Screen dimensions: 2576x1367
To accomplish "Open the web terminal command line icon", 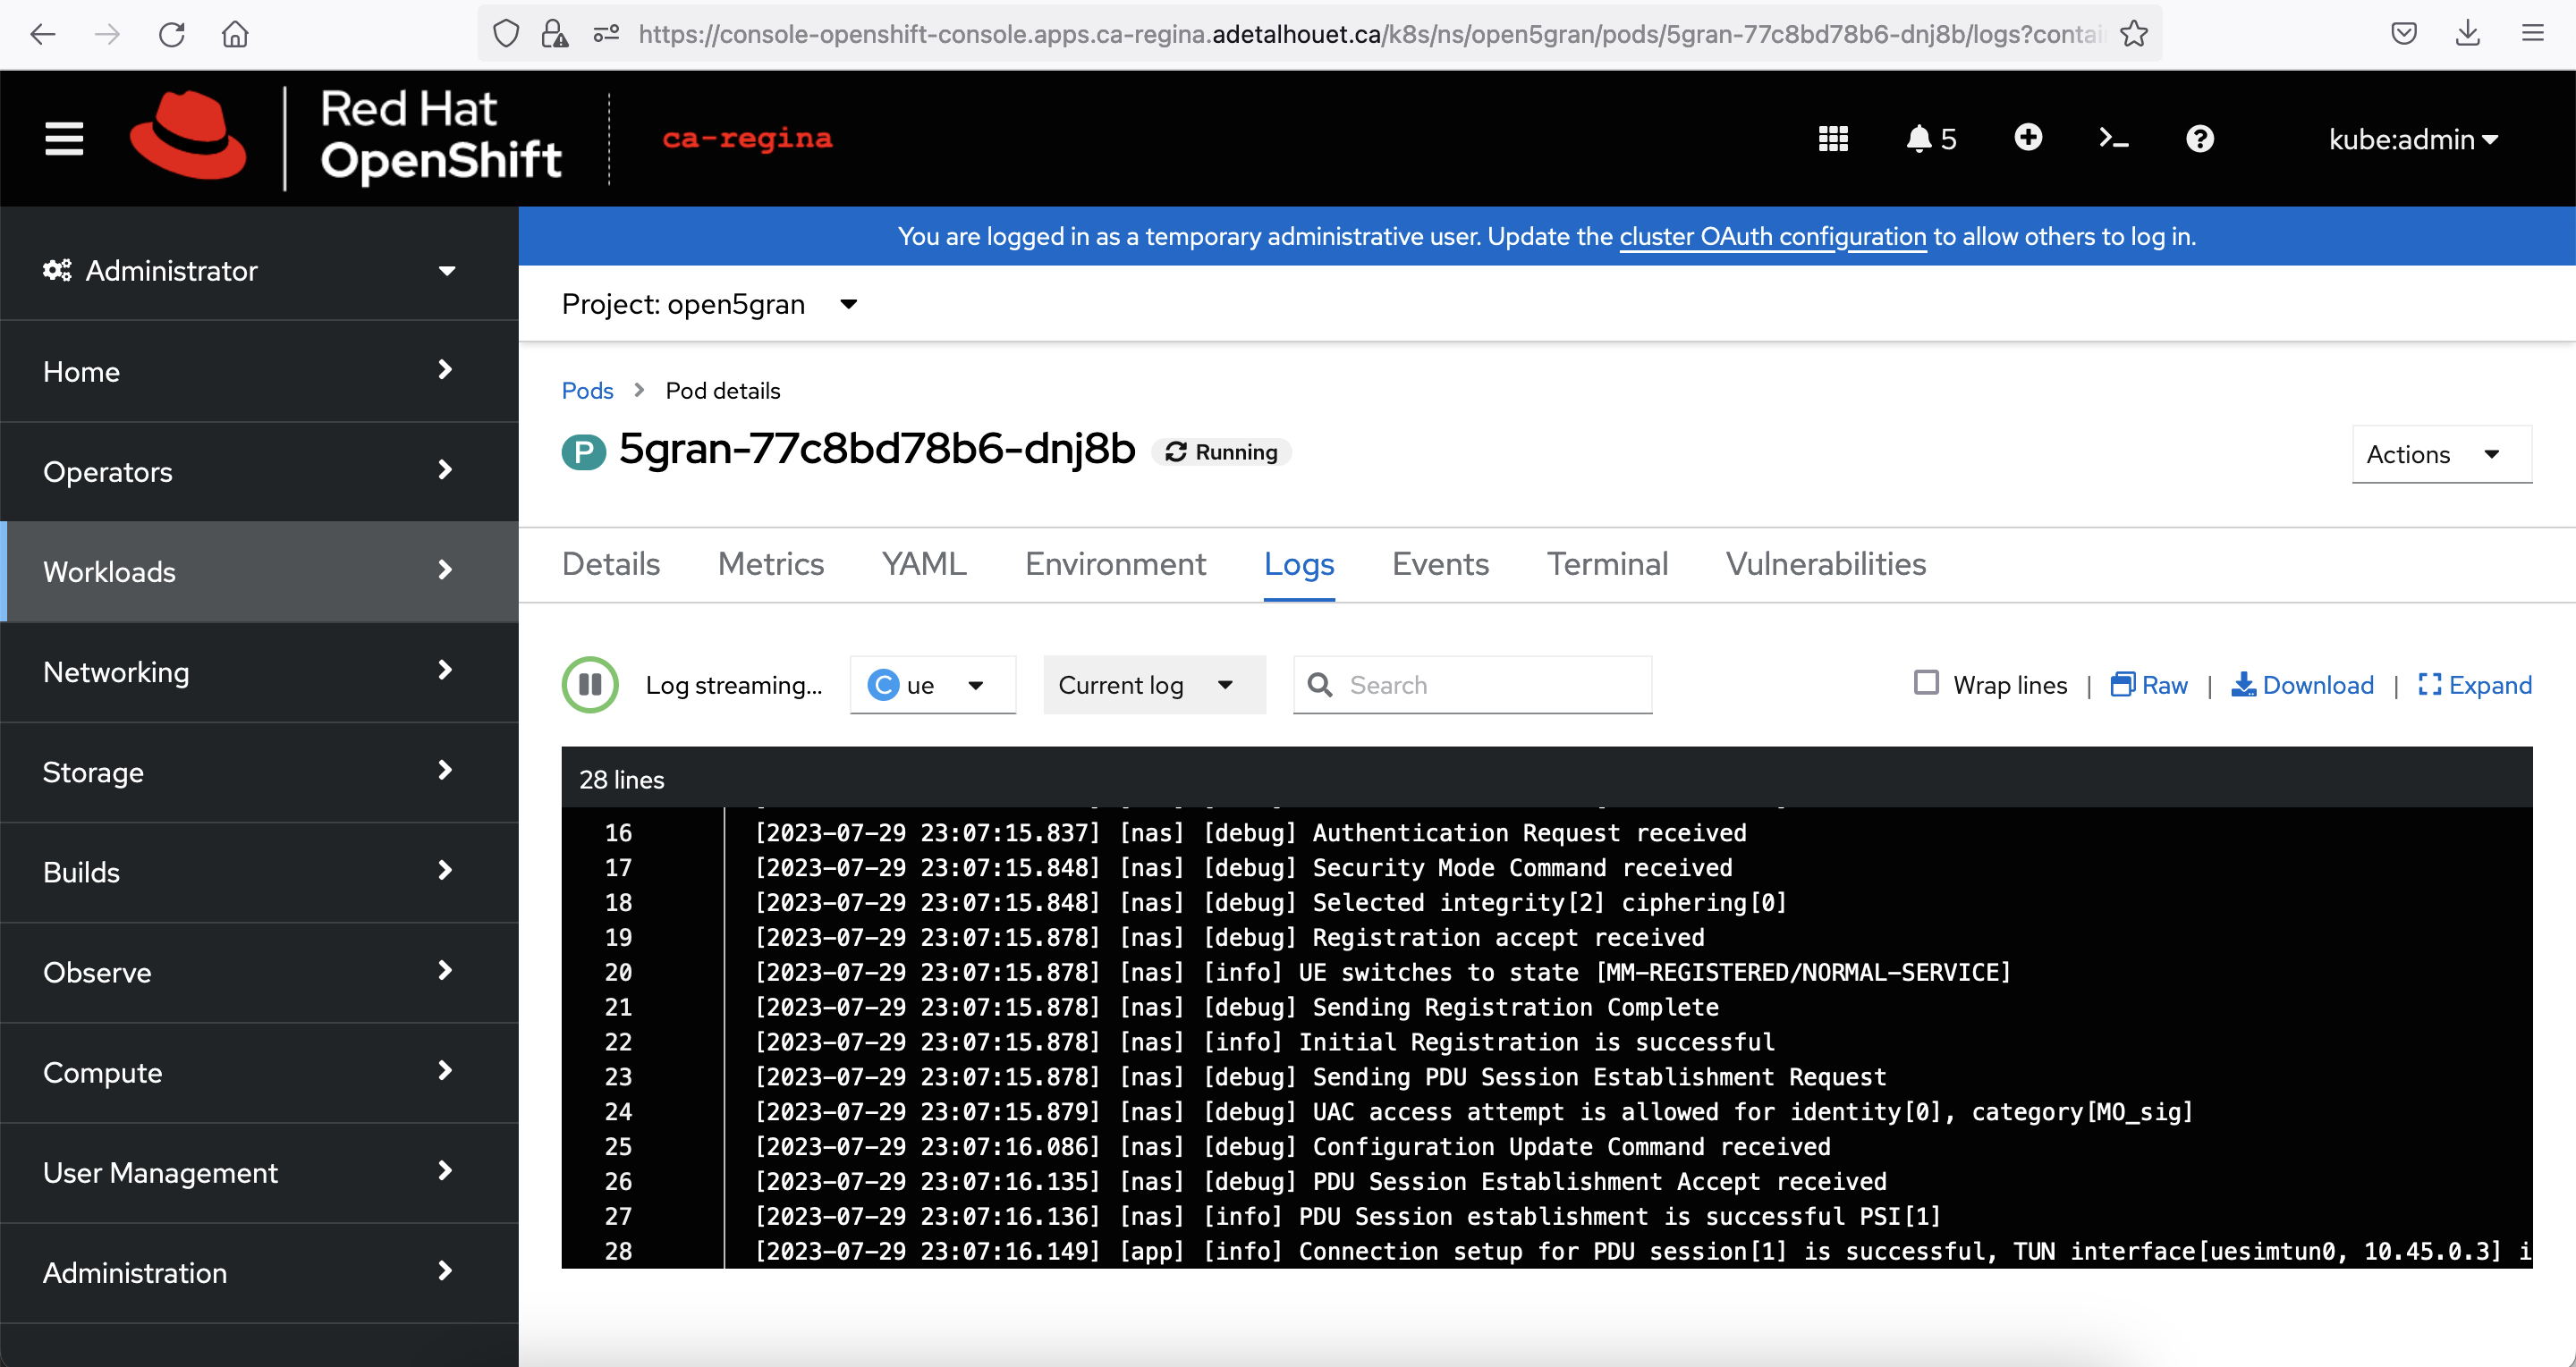I will pyautogui.click(x=2113, y=139).
